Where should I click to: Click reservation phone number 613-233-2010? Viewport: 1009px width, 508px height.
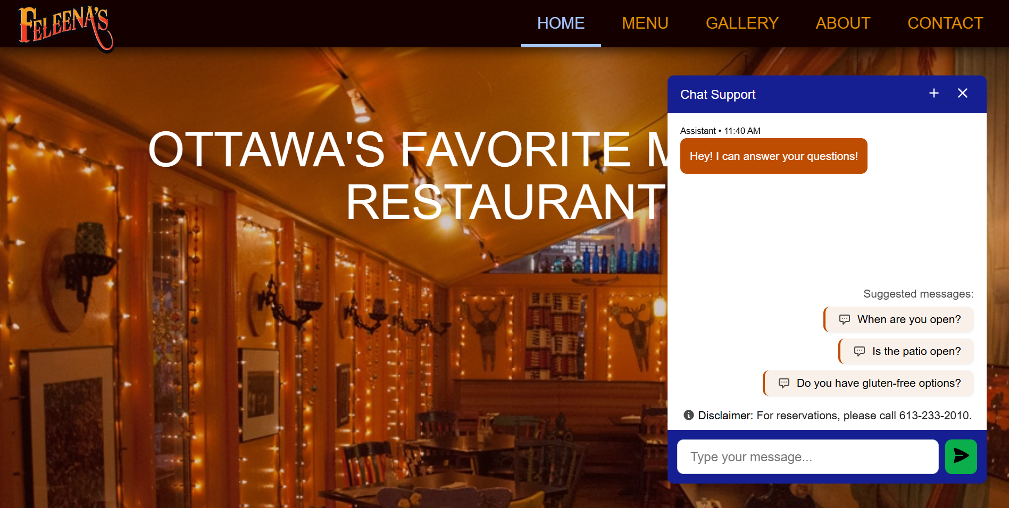pyautogui.click(x=934, y=416)
